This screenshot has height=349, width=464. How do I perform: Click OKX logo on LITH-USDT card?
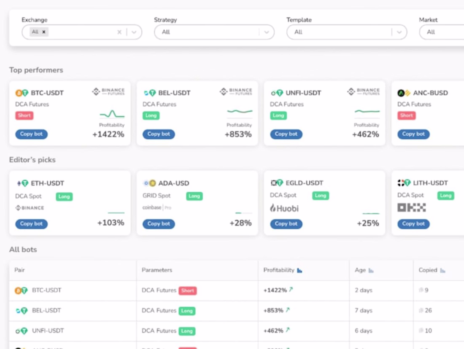(x=412, y=208)
